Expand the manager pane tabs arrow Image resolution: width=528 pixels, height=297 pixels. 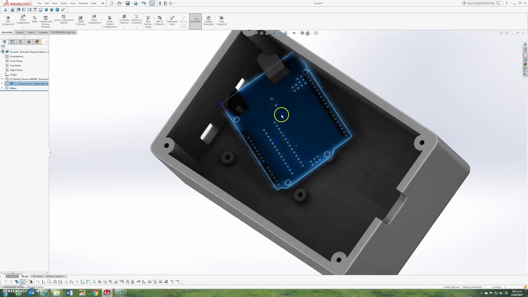46,42
